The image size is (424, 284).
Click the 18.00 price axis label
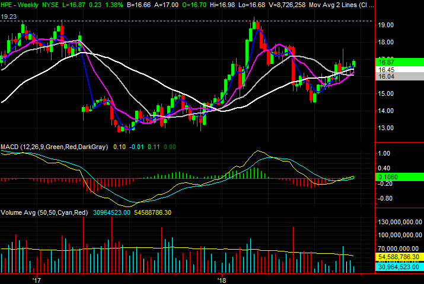(385, 42)
